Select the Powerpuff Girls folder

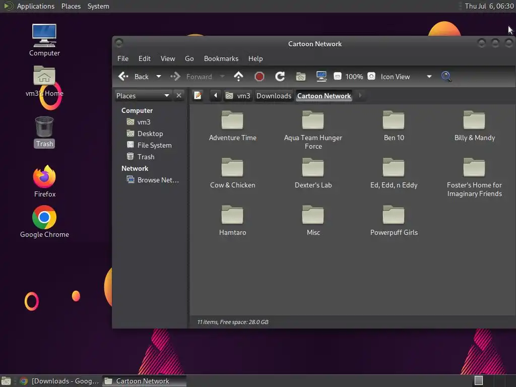[394, 221]
